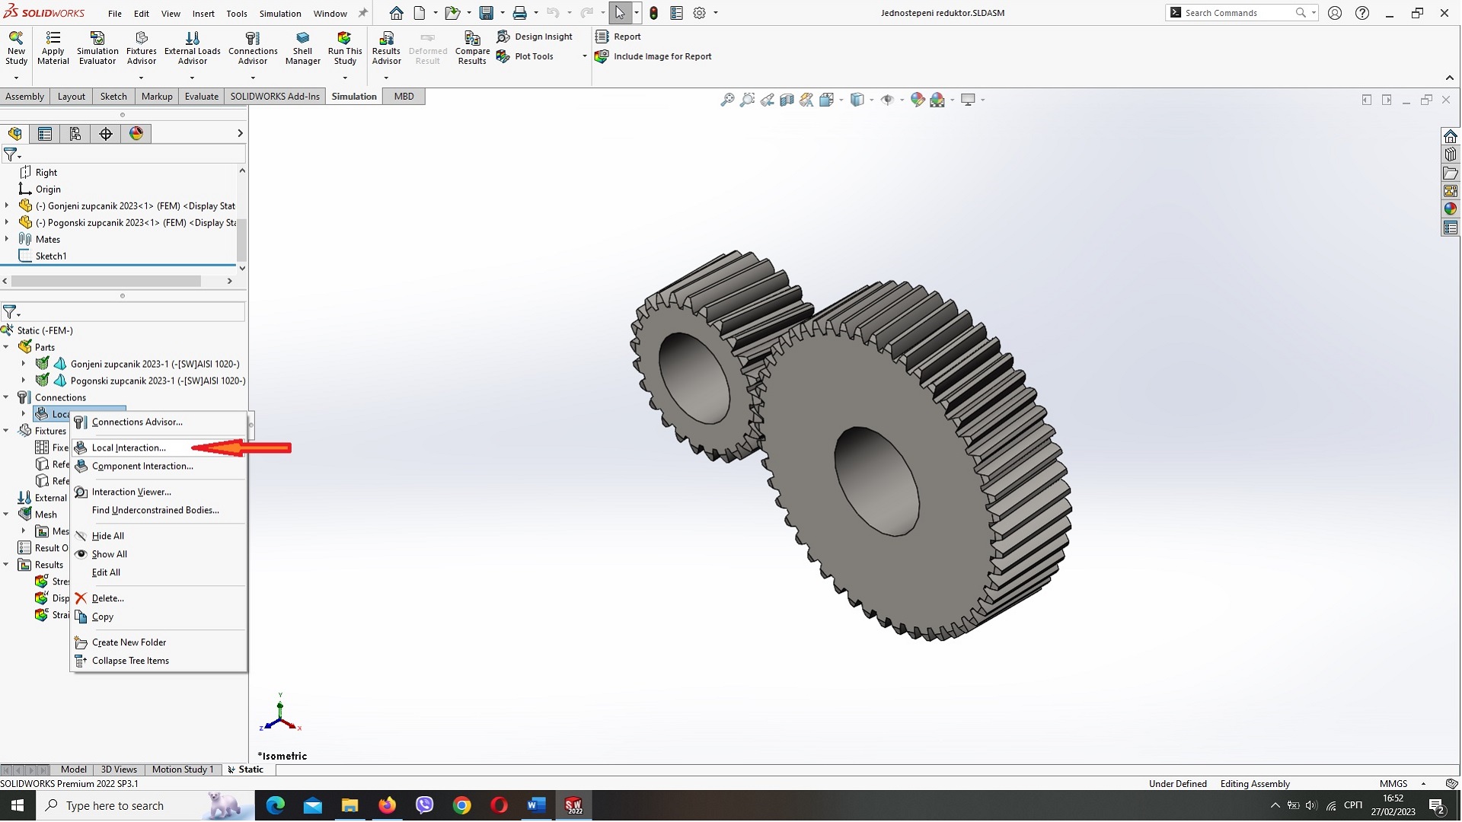1462x822 pixels.
Task: Launch Simulation Evaluator
Action: click(x=97, y=47)
